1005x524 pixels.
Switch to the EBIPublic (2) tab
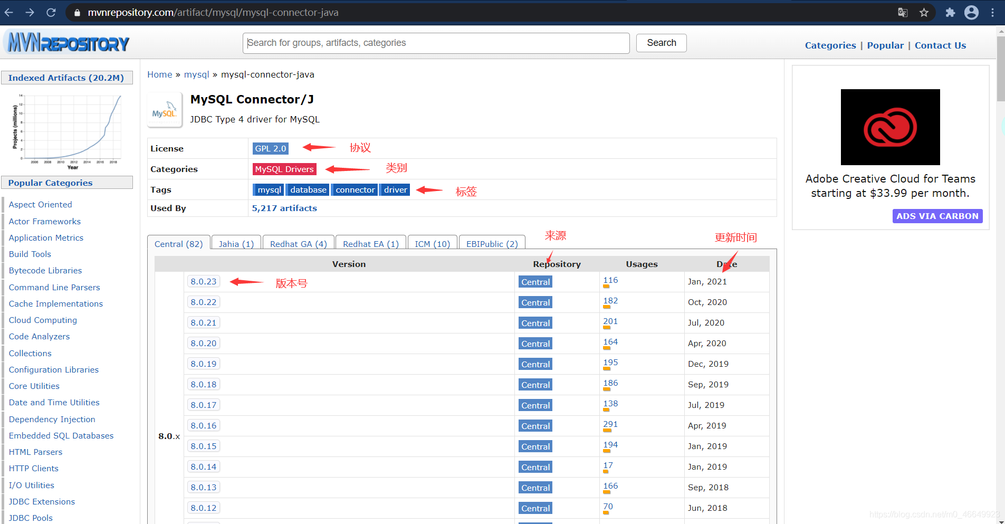point(492,243)
